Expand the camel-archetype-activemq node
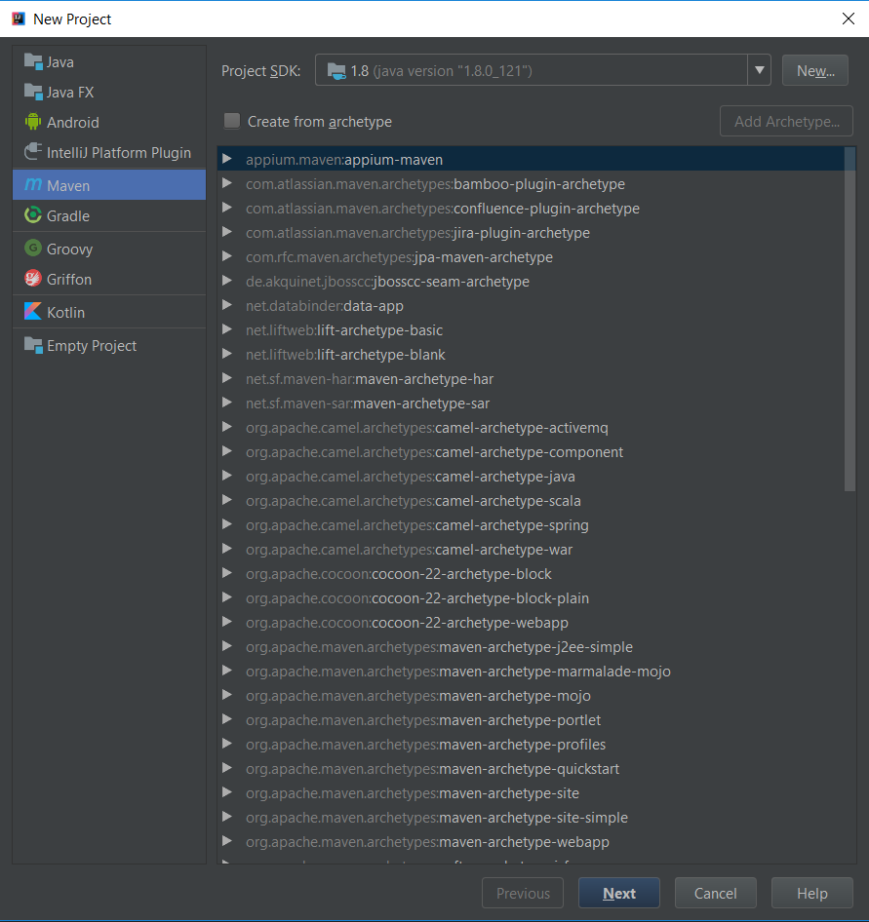The height and width of the screenshot is (922, 869). coord(227,428)
